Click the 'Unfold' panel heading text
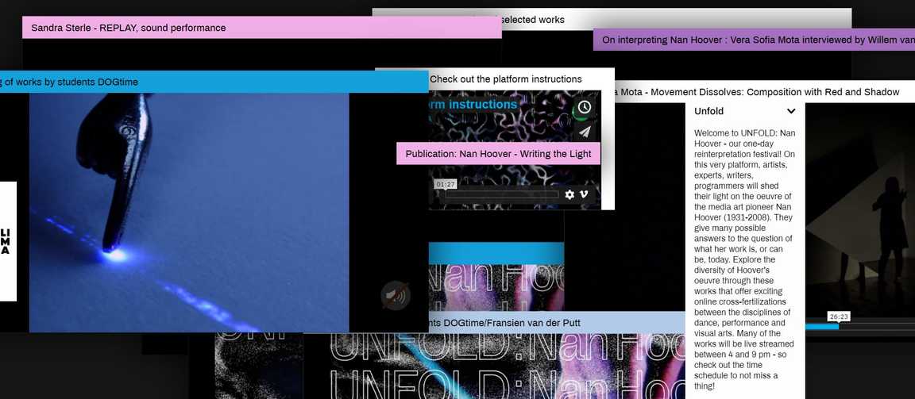 (x=709, y=111)
